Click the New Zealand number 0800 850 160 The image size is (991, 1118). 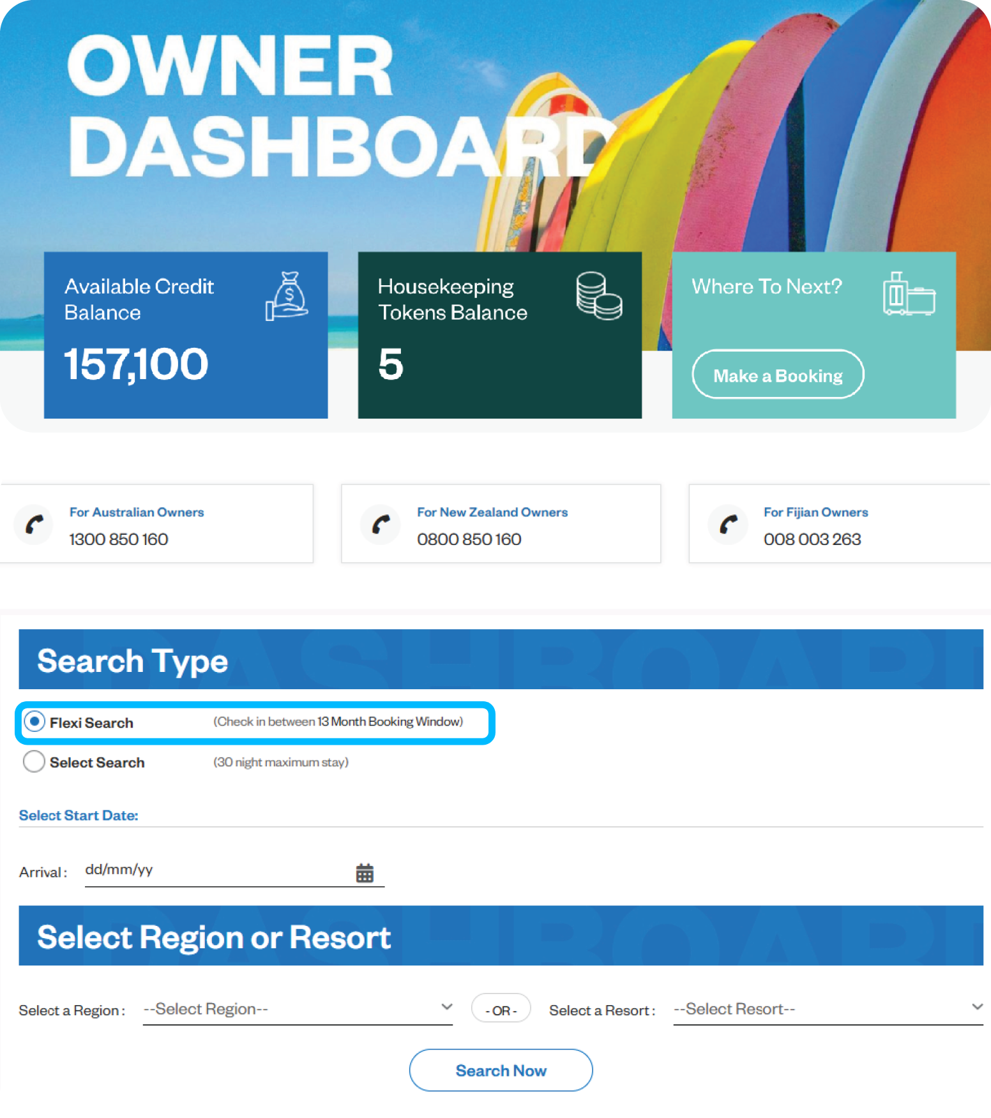point(469,539)
